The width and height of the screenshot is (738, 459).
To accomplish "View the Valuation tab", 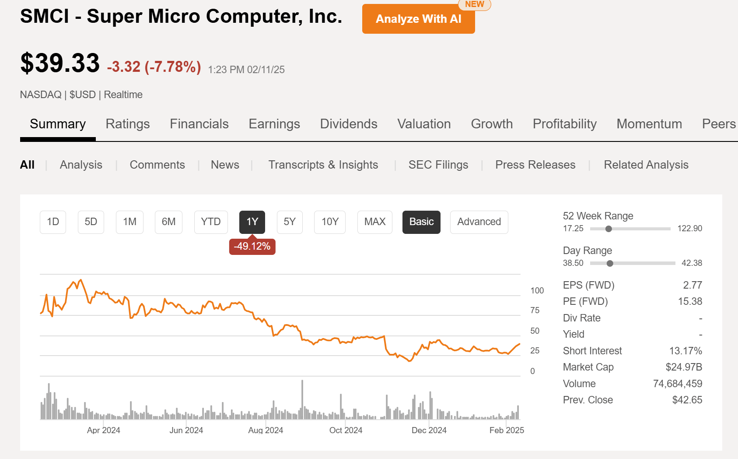I will pos(424,124).
